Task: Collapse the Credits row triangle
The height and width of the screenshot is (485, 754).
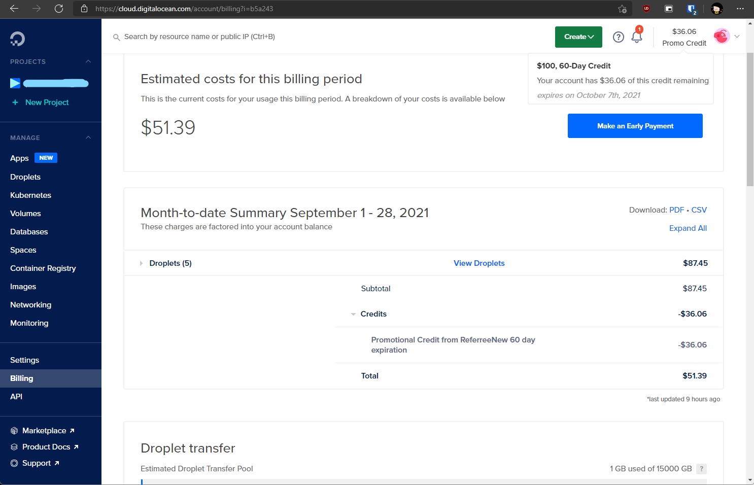Action: pos(353,314)
